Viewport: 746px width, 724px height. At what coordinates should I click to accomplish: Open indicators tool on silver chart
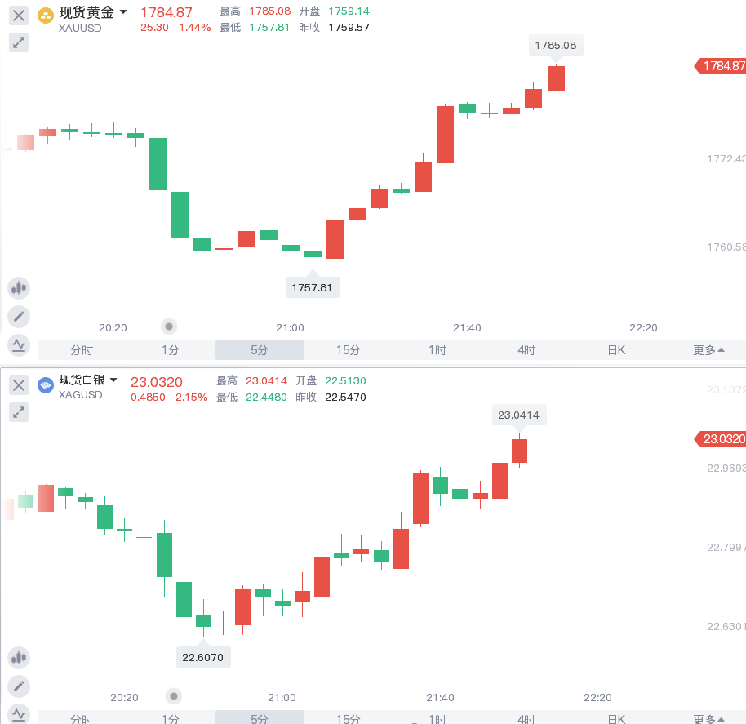pyautogui.click(x=19, y=714)
